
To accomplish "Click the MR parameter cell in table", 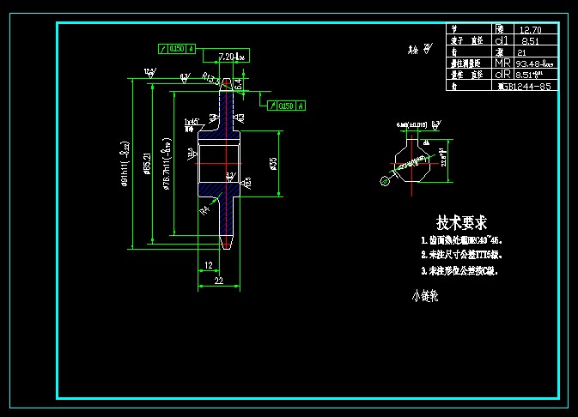I will click(x=502, y=63).
